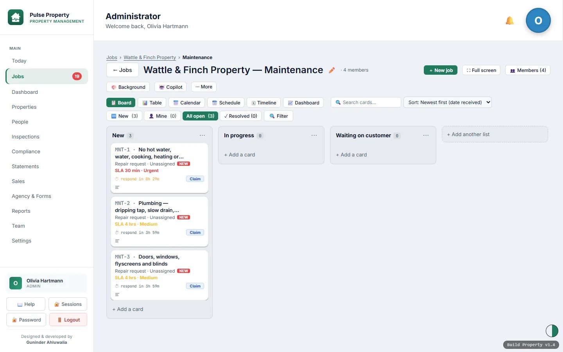The image size is (563, 352).
Task: Open the description icon on MNT-1 card
Action: click(x=117, y=187)
